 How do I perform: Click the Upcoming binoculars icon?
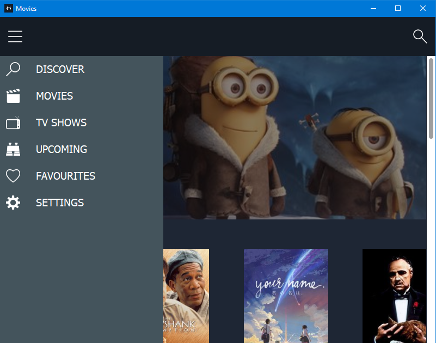point(13,149)
